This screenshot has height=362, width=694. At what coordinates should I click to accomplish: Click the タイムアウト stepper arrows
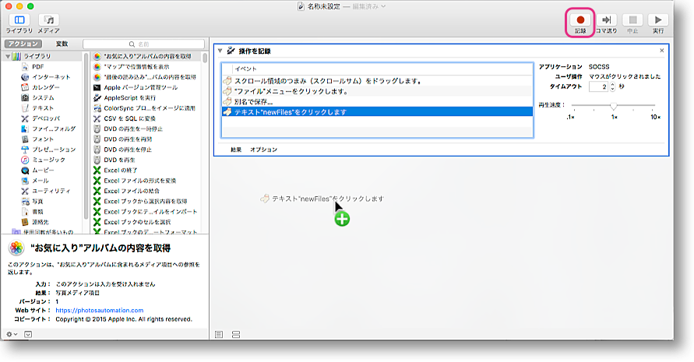[x=614, y=86]
